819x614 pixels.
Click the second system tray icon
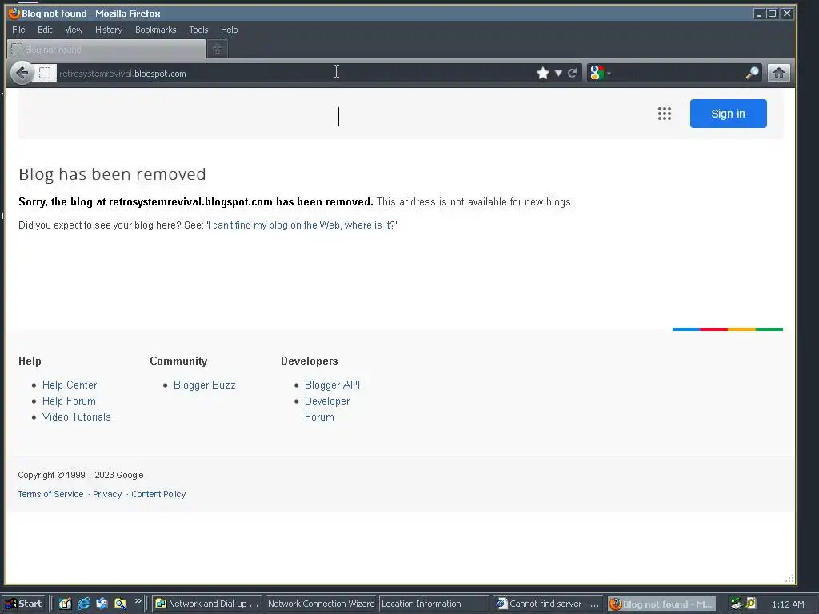(751, 604)
